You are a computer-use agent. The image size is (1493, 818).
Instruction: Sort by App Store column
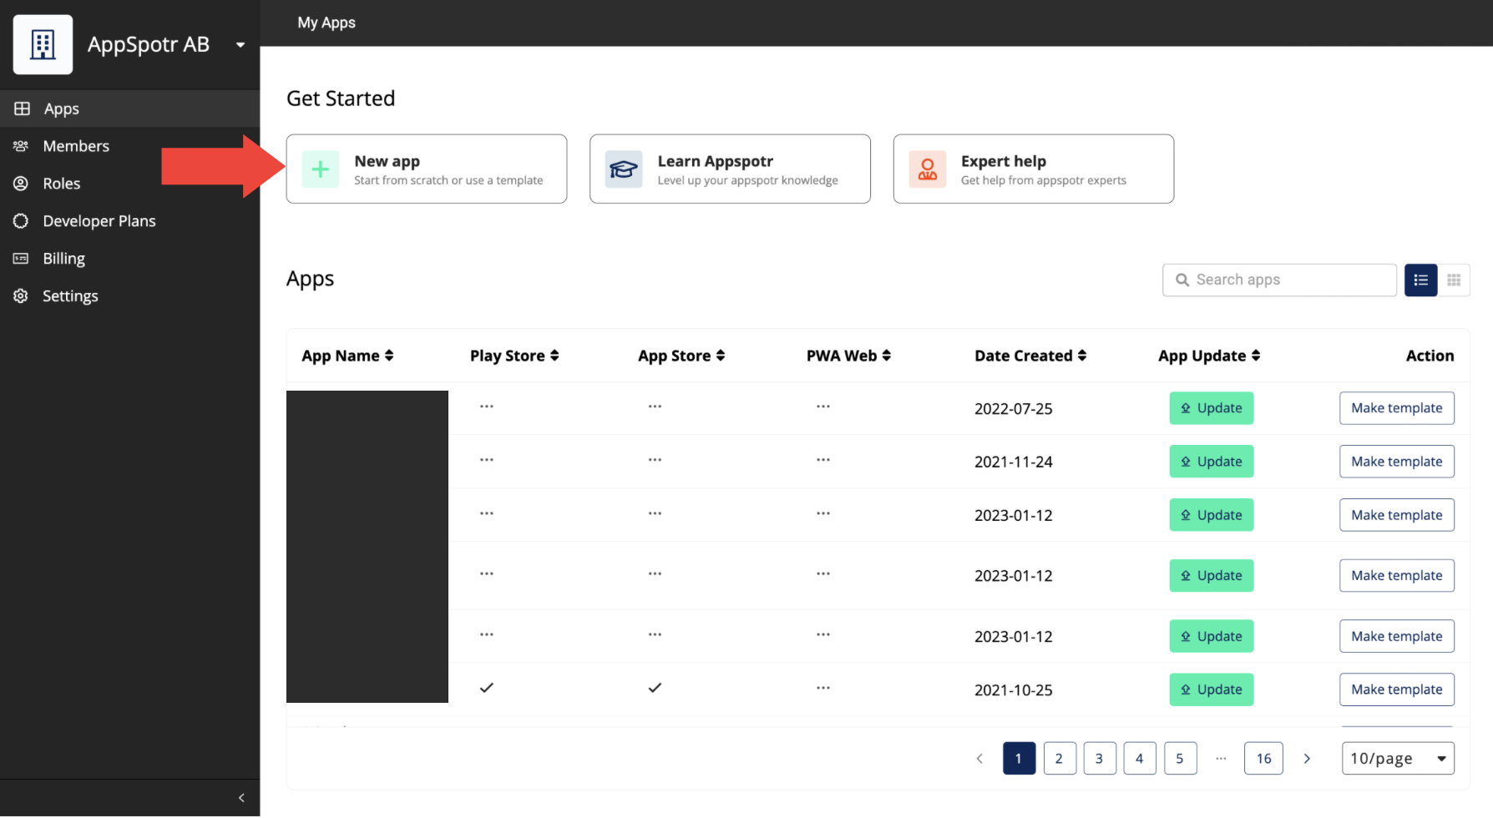tap(681, 356)
